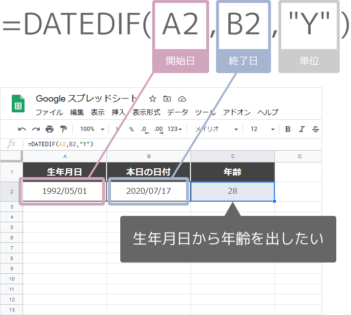Select column C header

coord(233,157)
